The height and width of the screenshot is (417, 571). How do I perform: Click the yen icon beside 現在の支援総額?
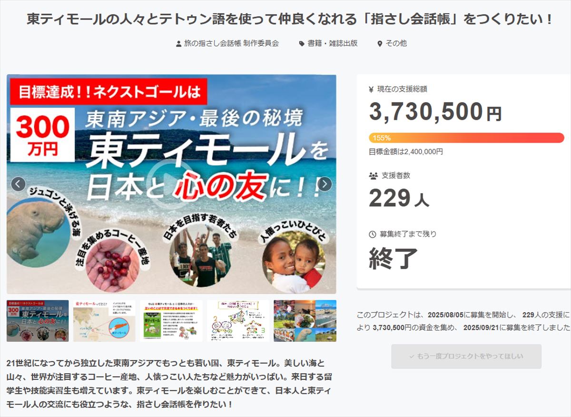click(371, 89)
